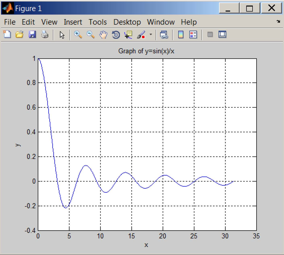Insert a colorbar using toolbar icon
The image size is (284, 255).
point(181,34)
